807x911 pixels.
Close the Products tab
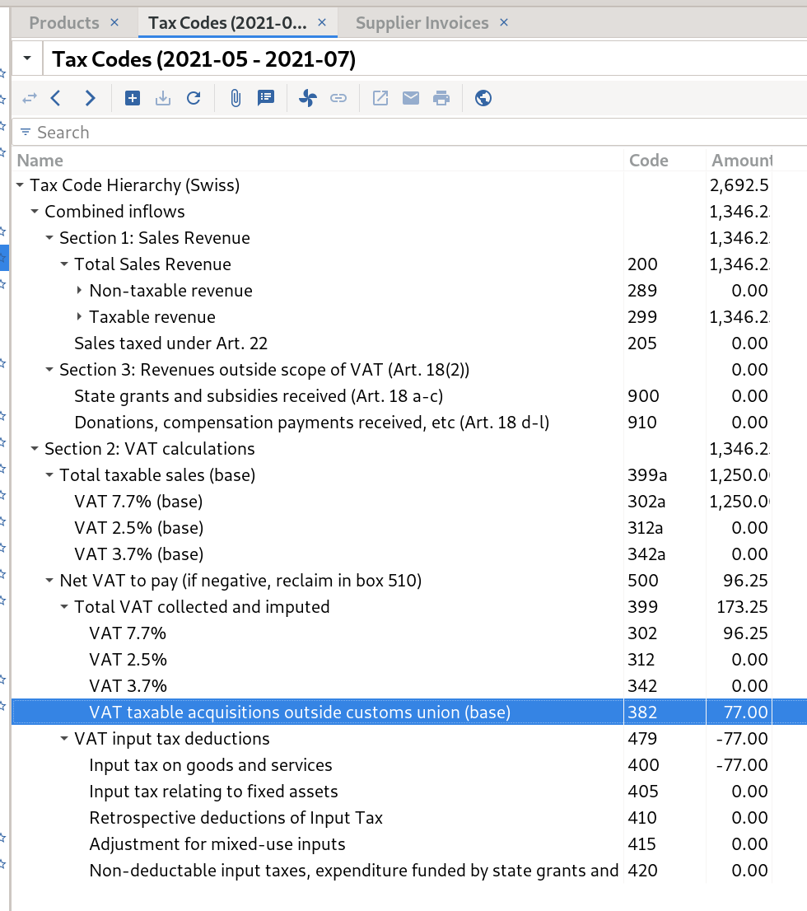(x=114, y=23)
